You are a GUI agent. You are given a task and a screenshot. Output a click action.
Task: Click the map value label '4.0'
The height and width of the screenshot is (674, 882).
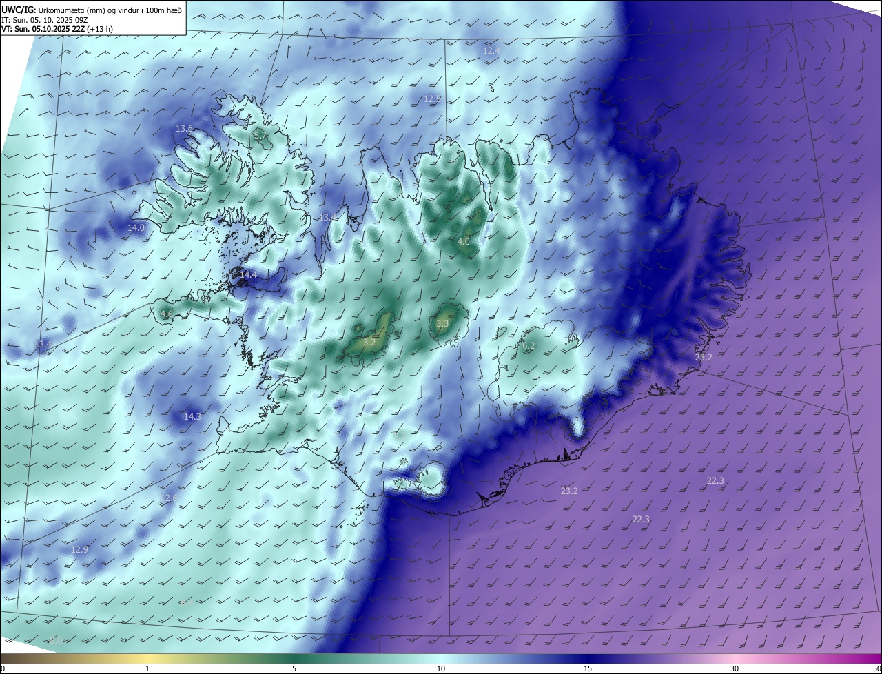coord(464,242)
